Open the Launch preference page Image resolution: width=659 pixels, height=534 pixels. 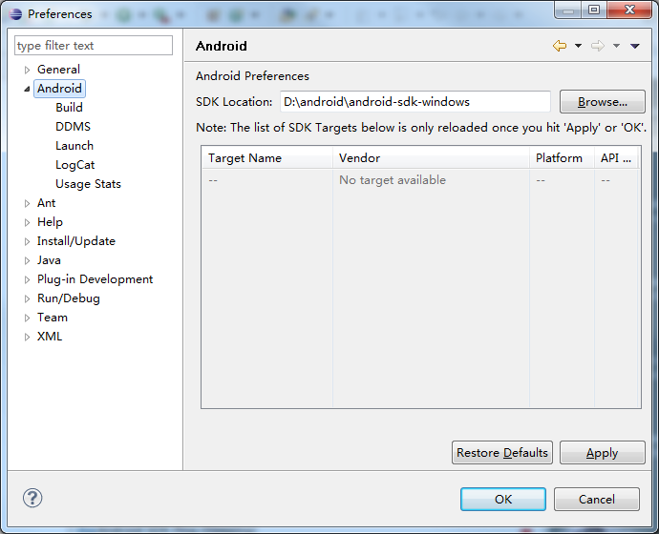pyautogui.click(x=74, y=146)
